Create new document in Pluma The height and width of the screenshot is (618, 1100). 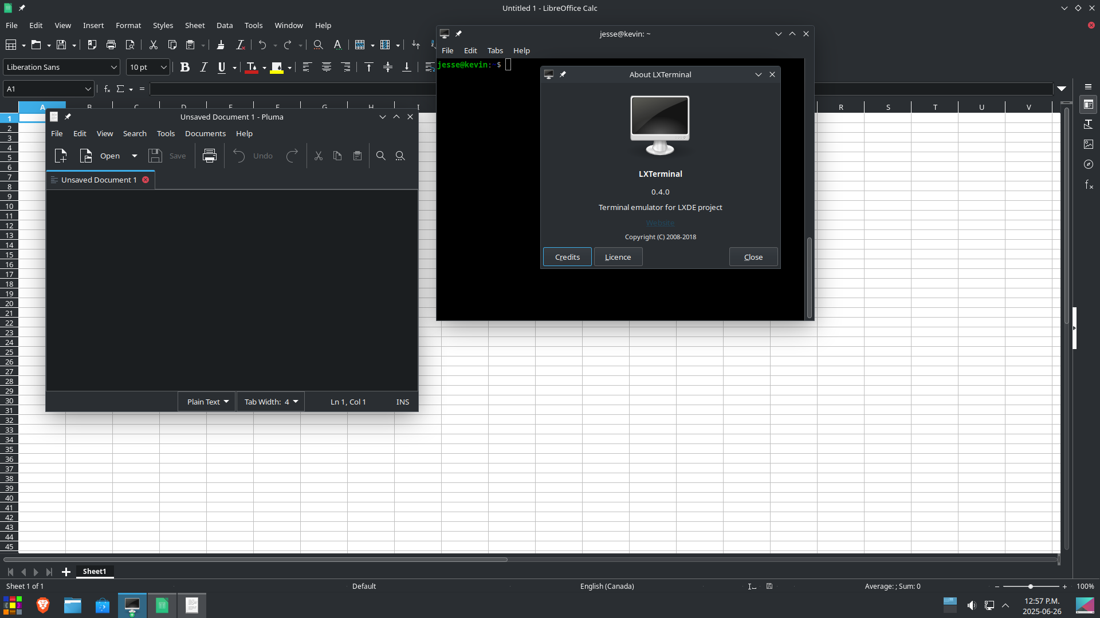pyautogui.click(x=60, y=156)
